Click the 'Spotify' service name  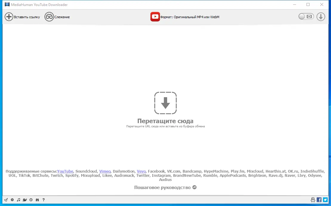72,175
